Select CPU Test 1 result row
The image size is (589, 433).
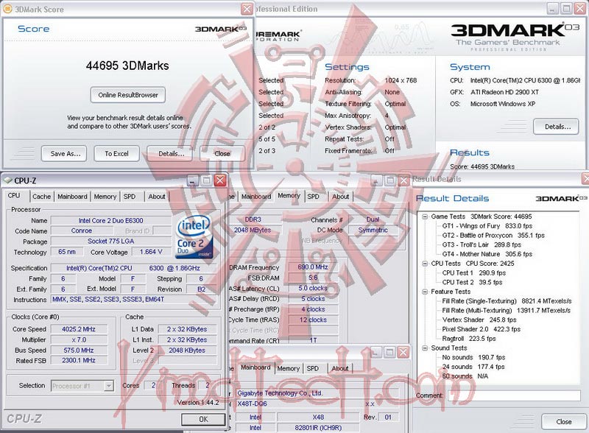click(473, 273)
